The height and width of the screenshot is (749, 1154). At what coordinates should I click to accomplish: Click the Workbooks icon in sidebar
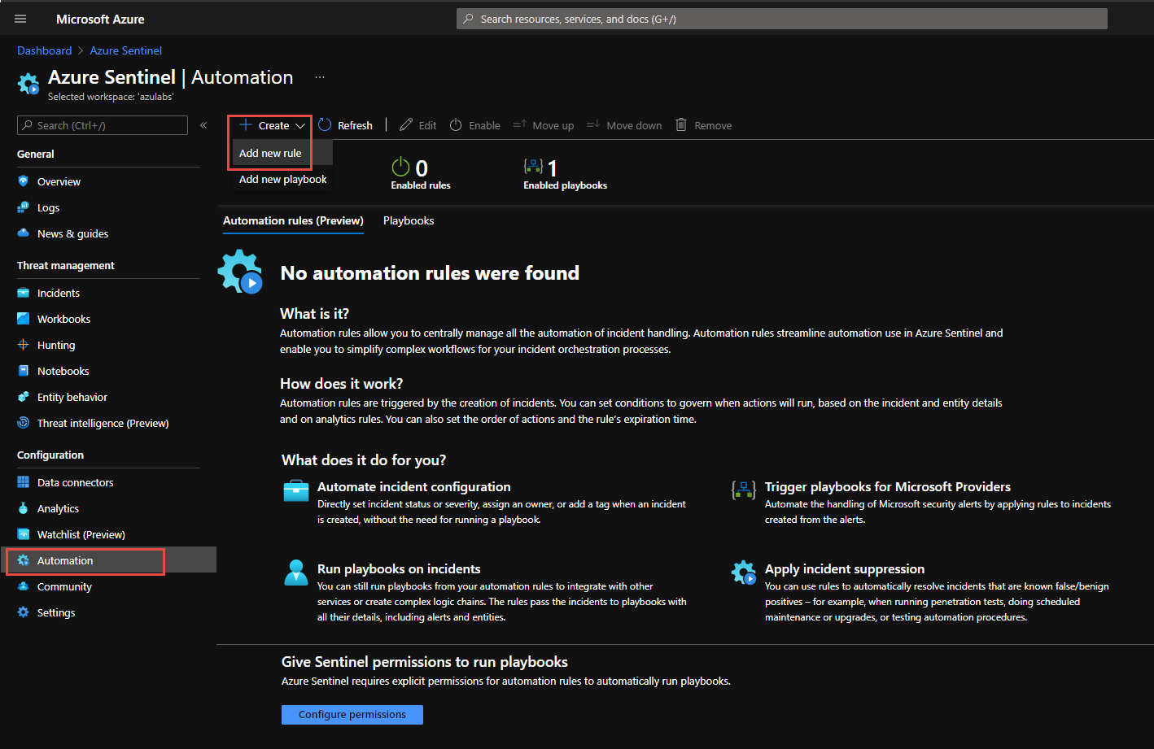click(x=23, y=319)
